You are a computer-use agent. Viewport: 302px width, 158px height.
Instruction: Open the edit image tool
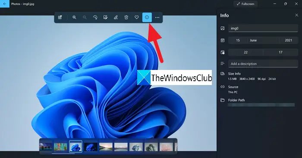pos(105,17)
